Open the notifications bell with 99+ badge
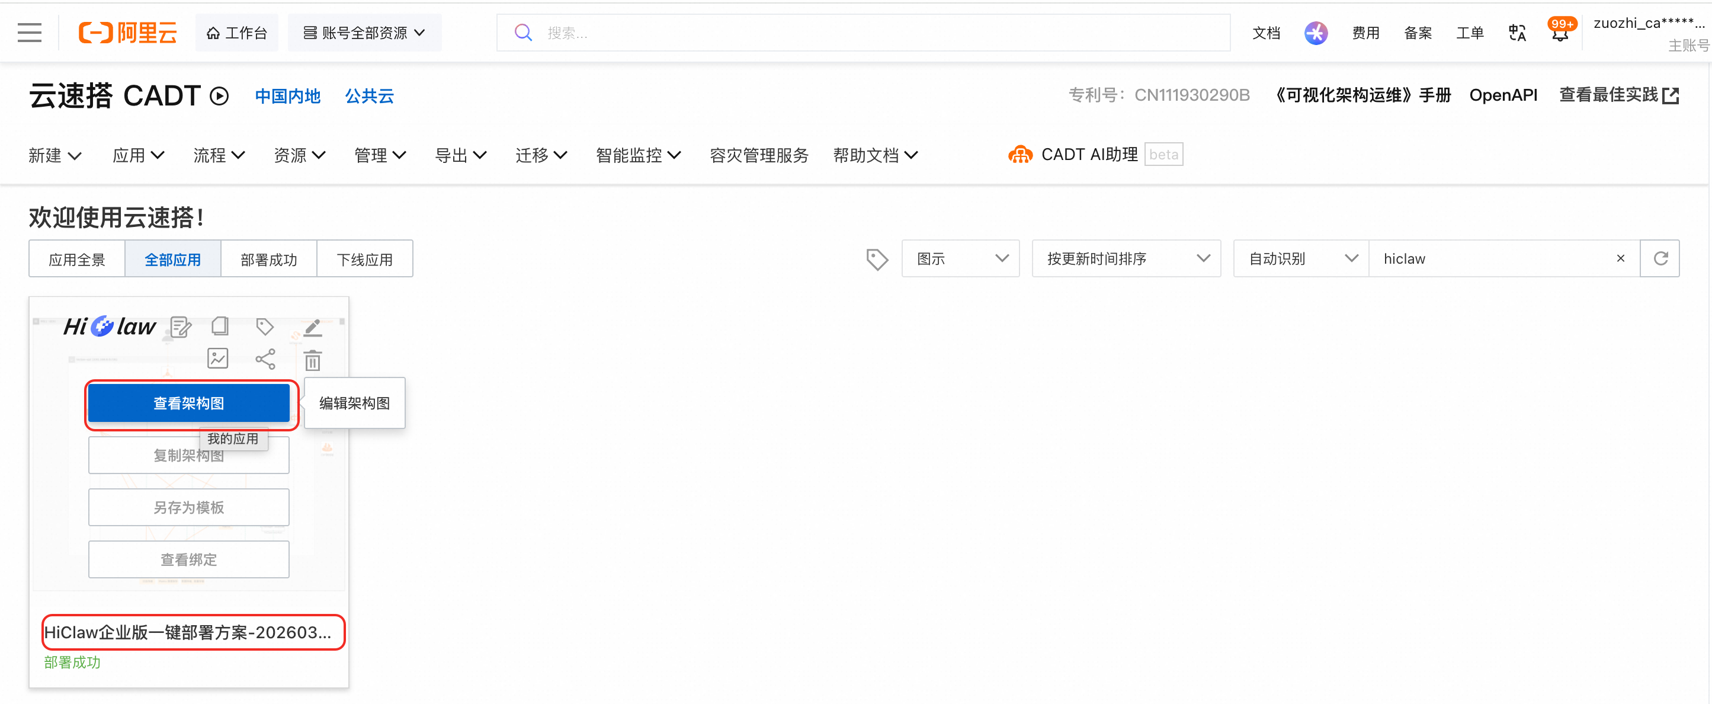This screenshot has height=704, width=1712. 1560,31
